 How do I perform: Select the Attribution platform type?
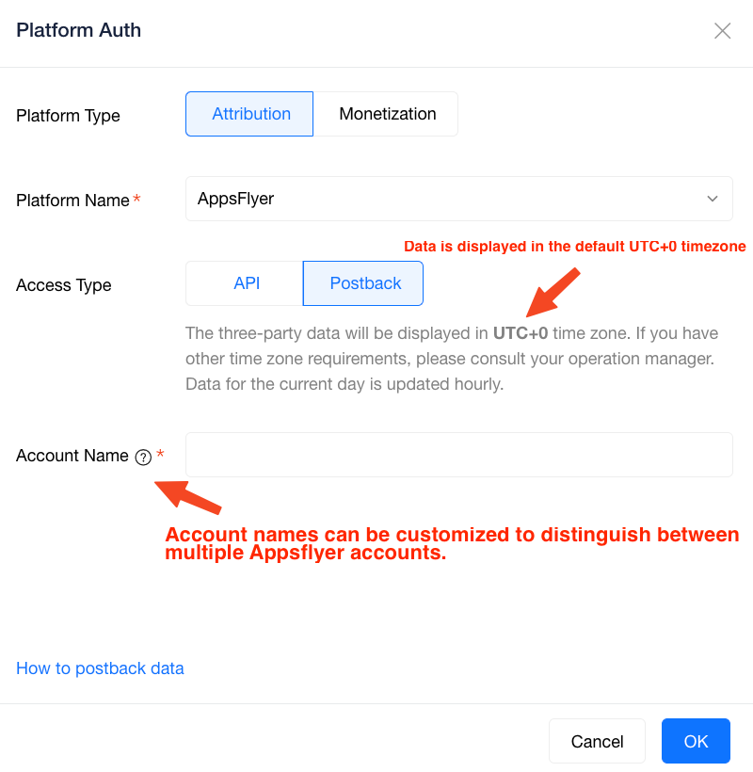point(249,114)
